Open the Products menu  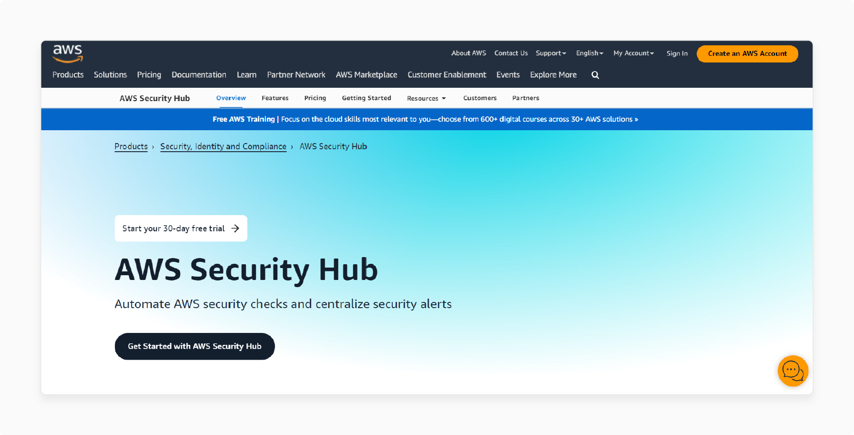click(x=68, y=75)
